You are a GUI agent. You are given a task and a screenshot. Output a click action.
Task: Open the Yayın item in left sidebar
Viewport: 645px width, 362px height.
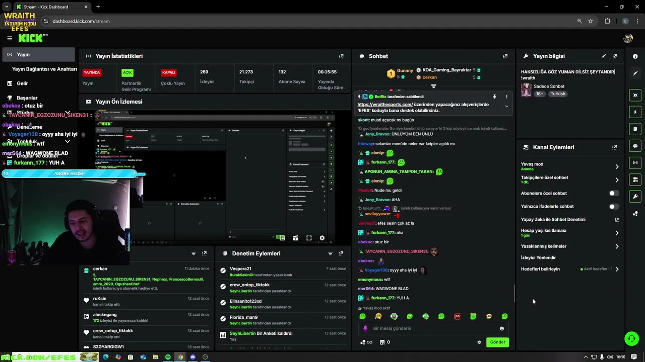point(38,54)
